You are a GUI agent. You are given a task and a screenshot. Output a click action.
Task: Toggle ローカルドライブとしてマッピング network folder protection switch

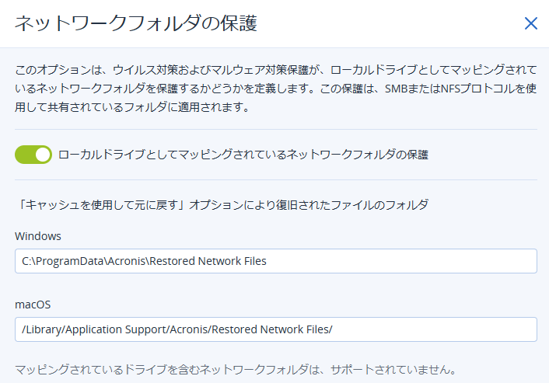33,155
